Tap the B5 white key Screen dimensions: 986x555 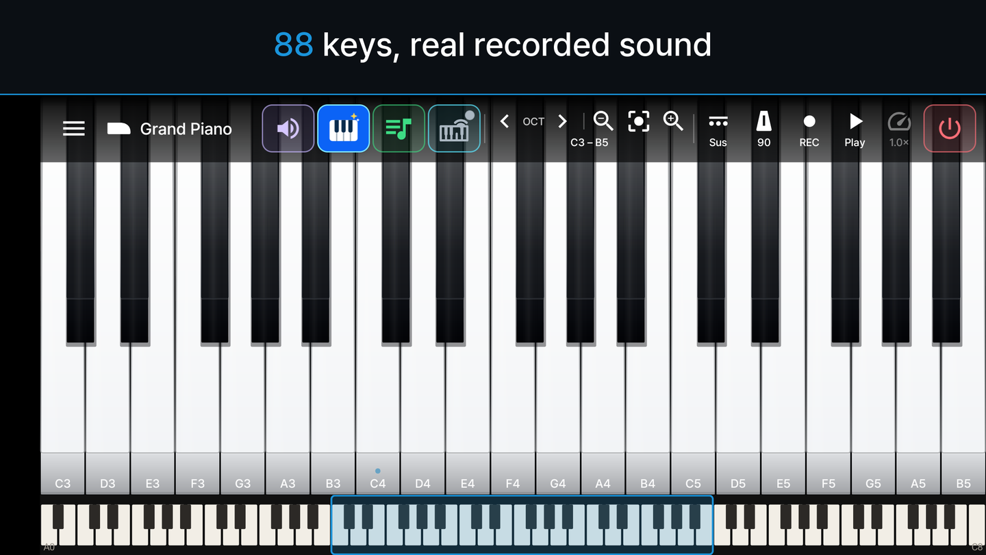pos(963,411)
